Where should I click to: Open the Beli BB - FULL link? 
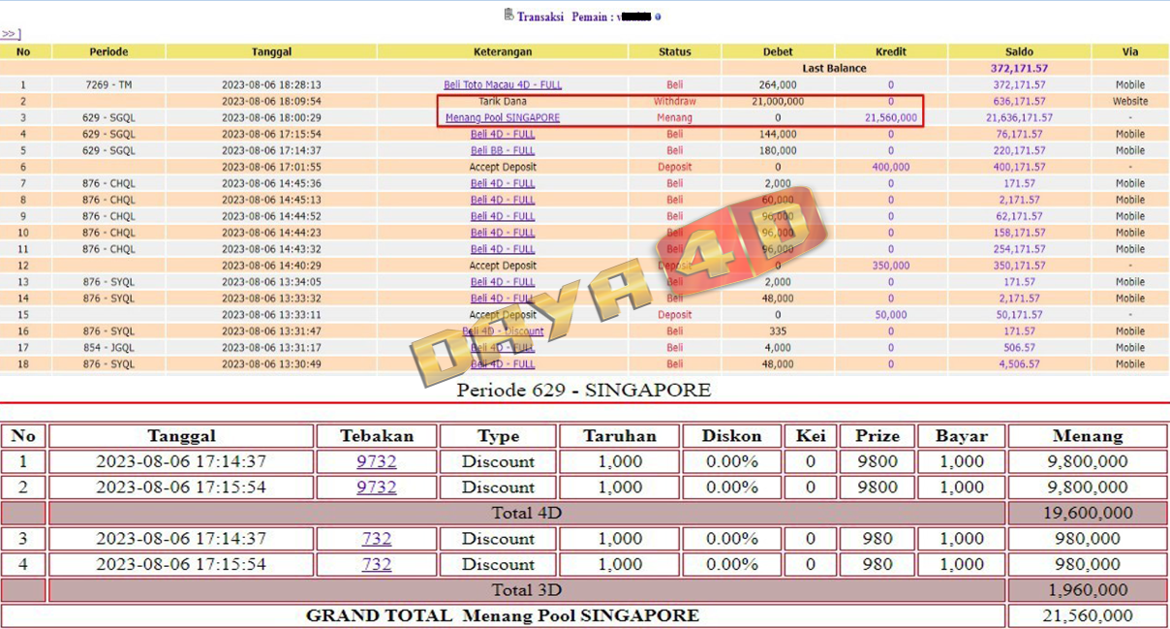(x=502, y=151)
